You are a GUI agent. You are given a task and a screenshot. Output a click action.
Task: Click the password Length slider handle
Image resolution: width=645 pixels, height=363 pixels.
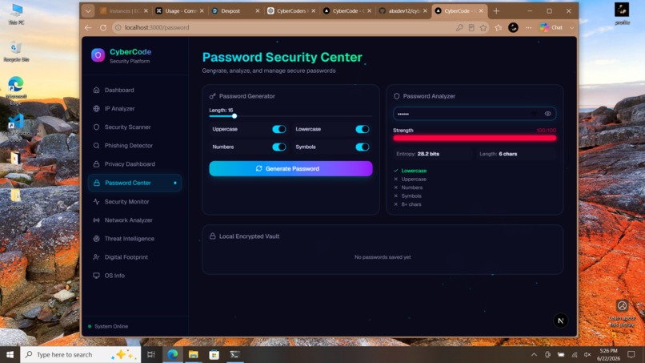point(234,116)
